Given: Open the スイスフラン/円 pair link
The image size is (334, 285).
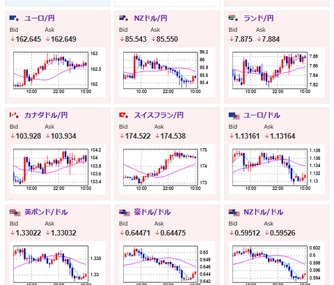Looking at the screenshot, I should (x=159, y=115).
